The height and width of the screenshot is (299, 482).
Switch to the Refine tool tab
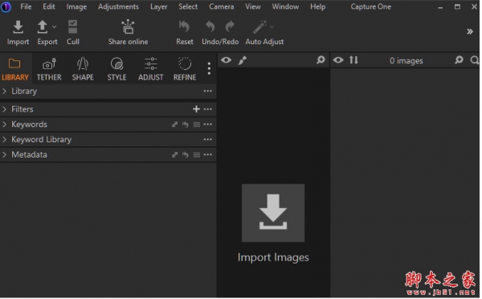[x=185, y=69]
